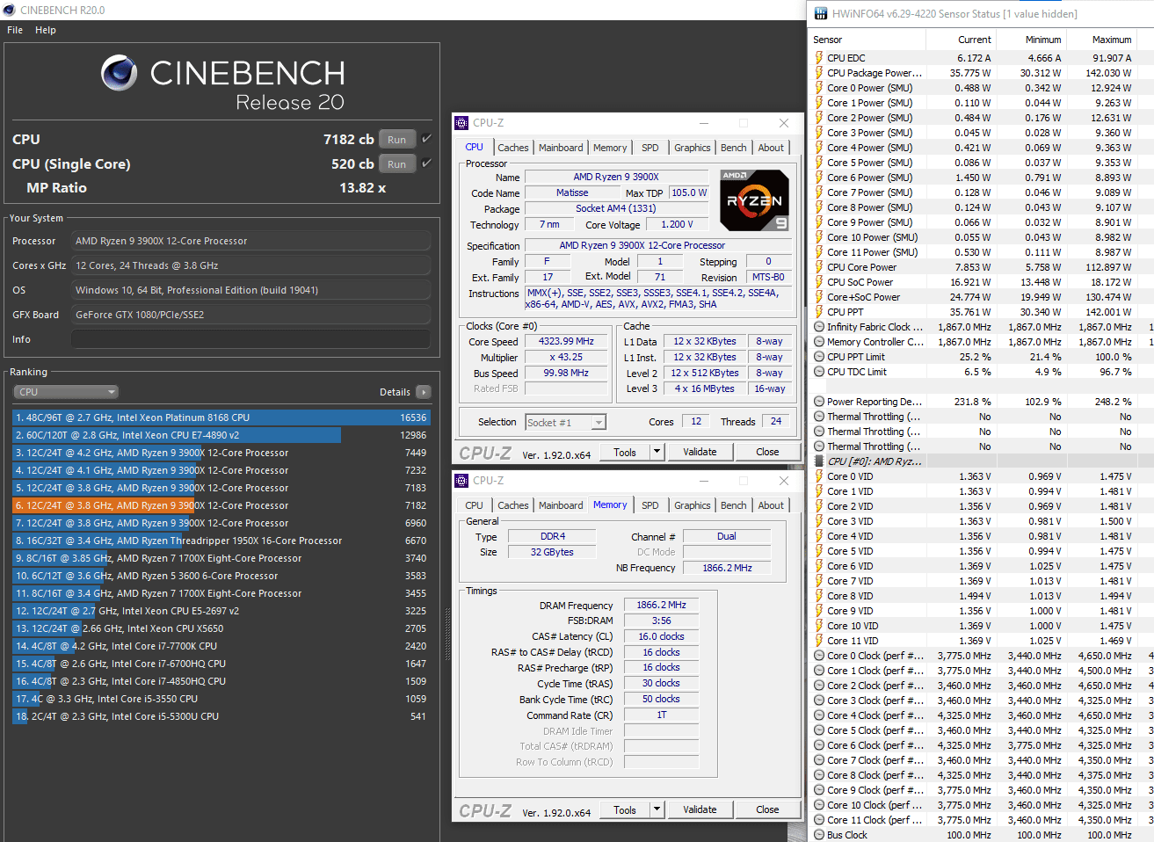Select ranking row Threadripper 1950X
Screen dimensions: 1154x842
pyautogui.click(x=221, y=541)
